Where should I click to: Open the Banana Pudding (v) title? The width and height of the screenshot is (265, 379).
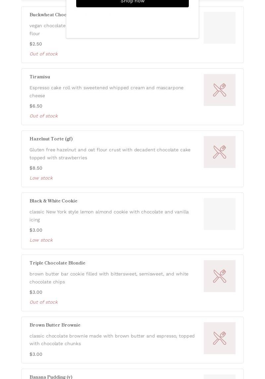[x=51, y=377]
